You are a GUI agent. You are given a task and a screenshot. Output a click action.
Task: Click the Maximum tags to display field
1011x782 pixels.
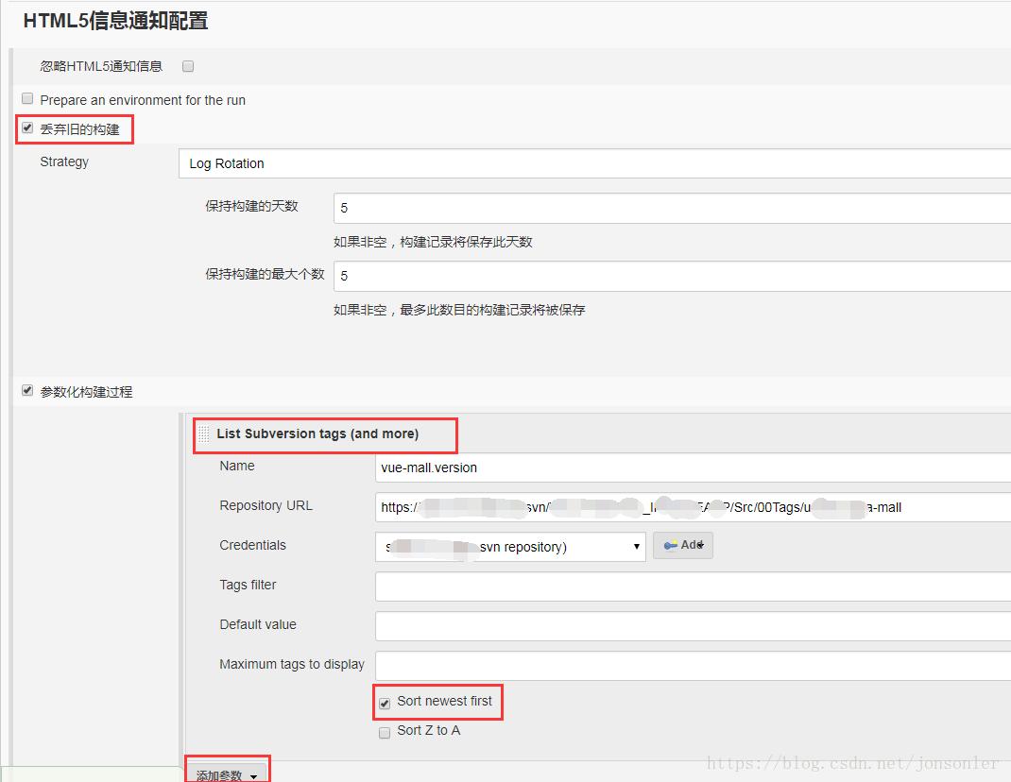point(692,665)
